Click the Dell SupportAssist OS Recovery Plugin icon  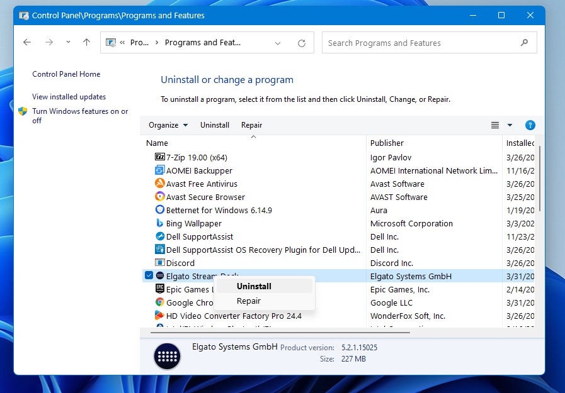click(159, 249)
